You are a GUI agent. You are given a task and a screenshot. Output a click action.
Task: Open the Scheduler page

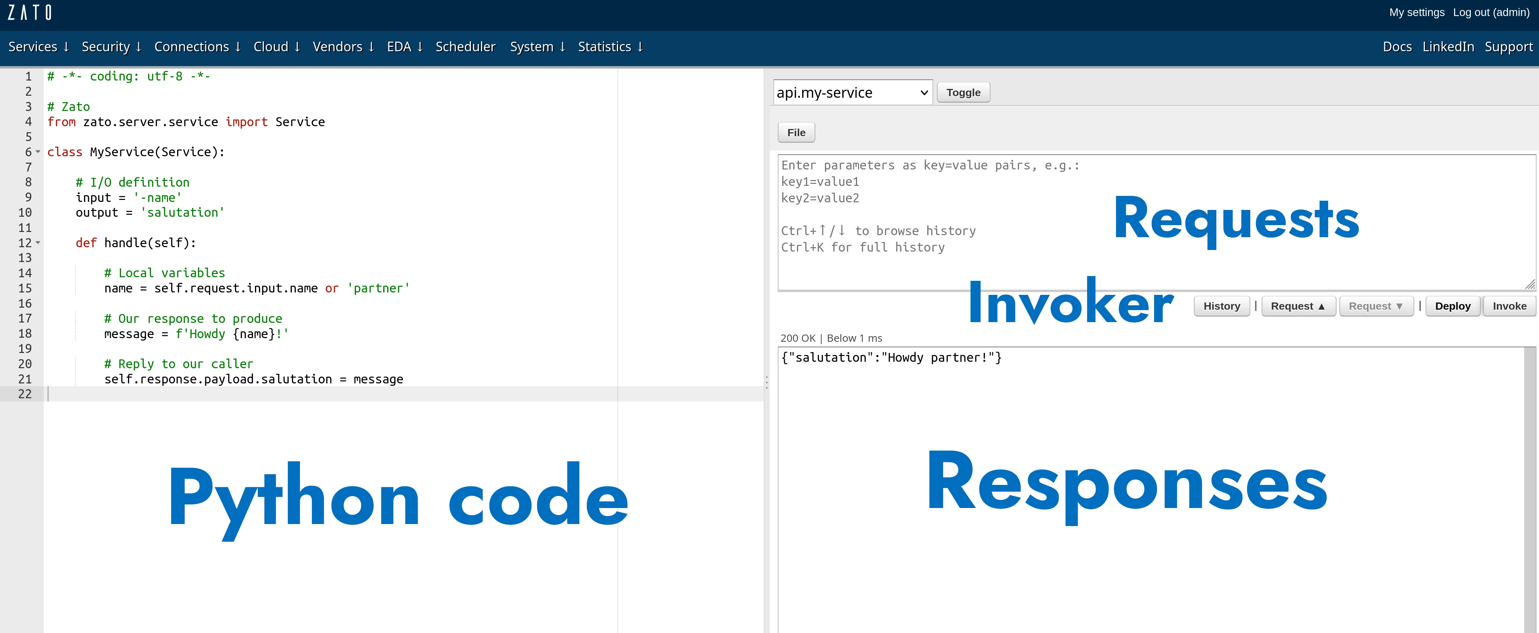[465, 47]
